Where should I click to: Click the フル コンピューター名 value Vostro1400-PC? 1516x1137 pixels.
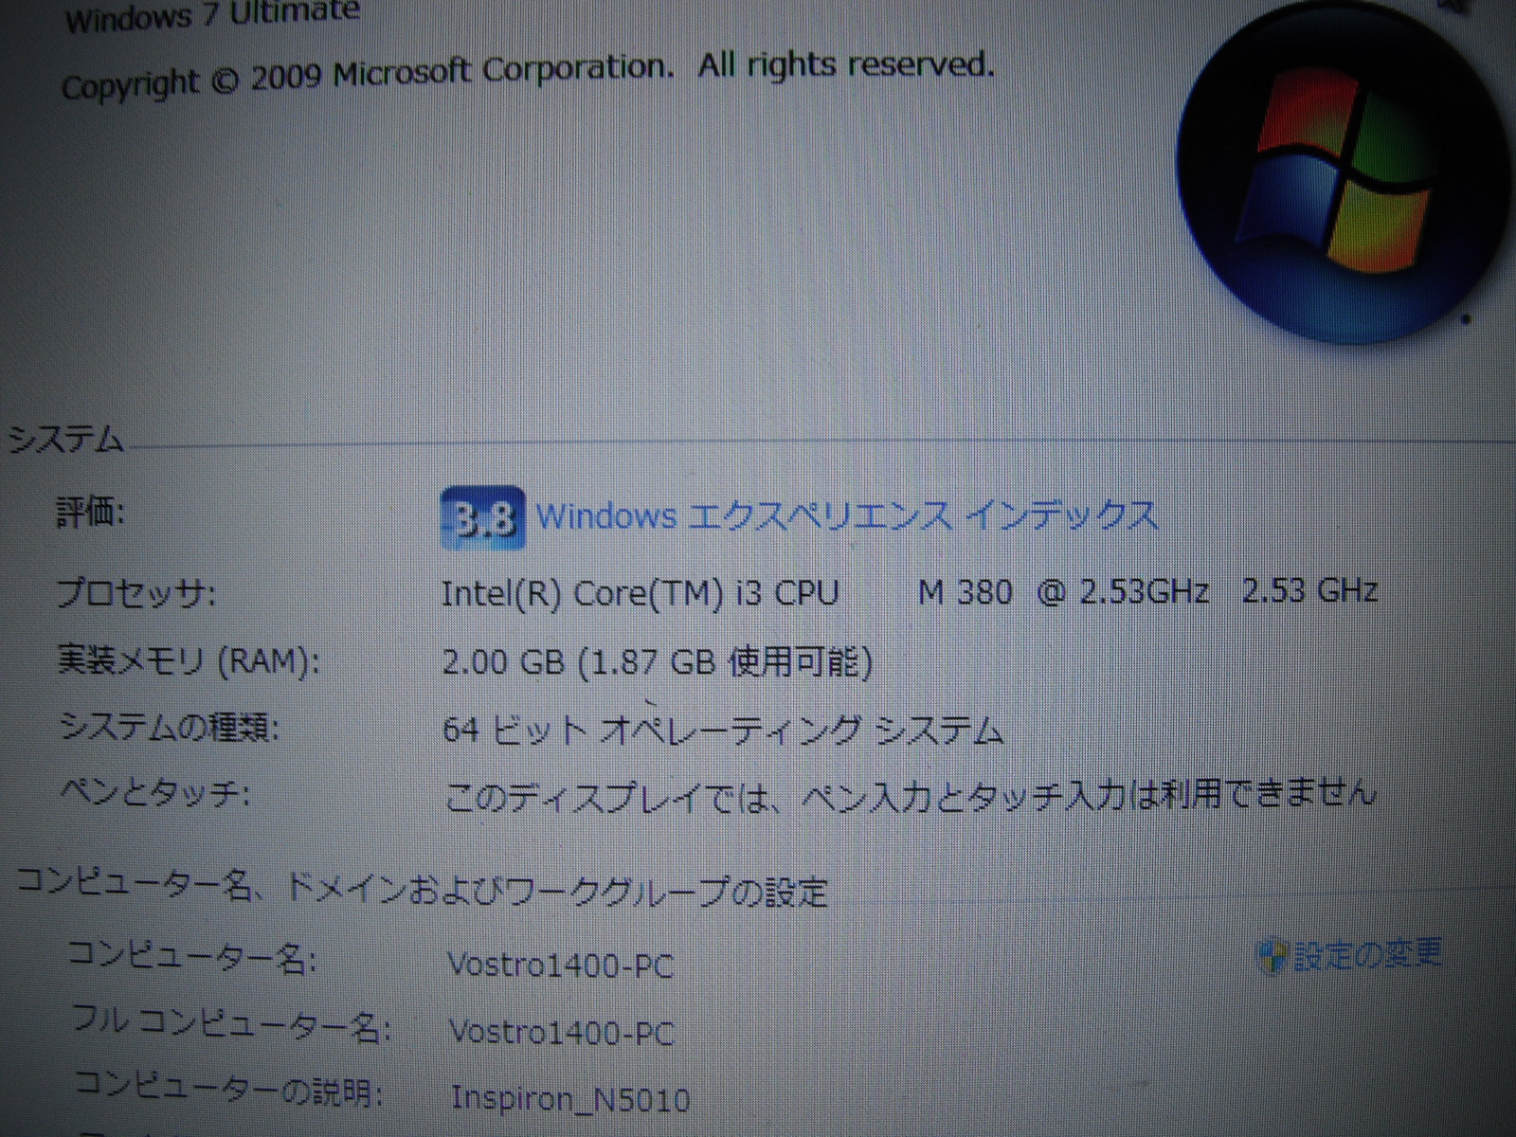pyautogui.click(x=560, y=1031)
